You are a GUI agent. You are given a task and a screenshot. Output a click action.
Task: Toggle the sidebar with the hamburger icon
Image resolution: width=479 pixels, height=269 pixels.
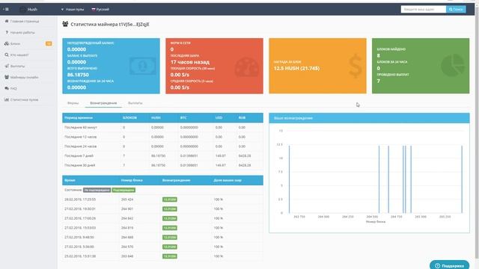6,9
